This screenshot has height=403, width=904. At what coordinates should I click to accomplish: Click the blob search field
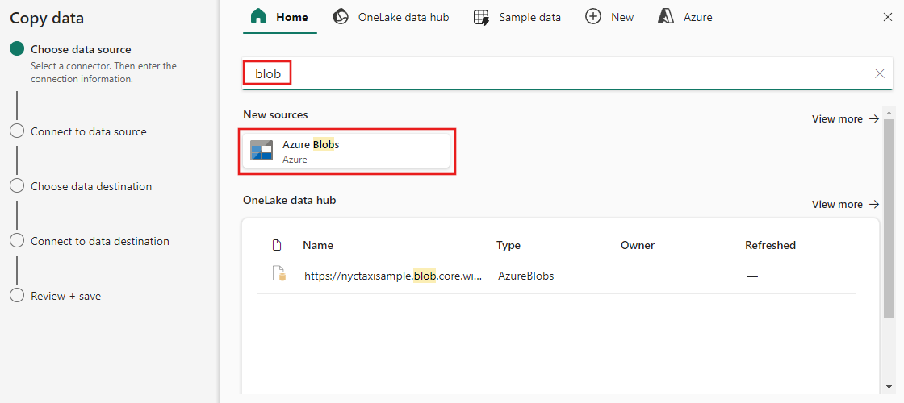point(567,73)
